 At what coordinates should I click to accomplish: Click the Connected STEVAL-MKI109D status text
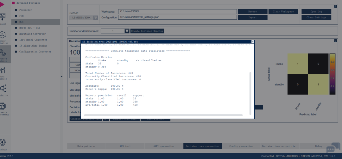(x=298, y=156)
